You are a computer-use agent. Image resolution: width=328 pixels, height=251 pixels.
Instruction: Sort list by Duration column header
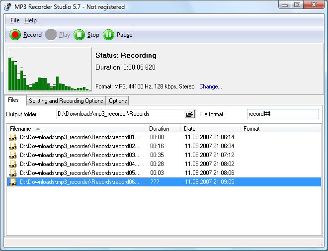click(163, 129)
